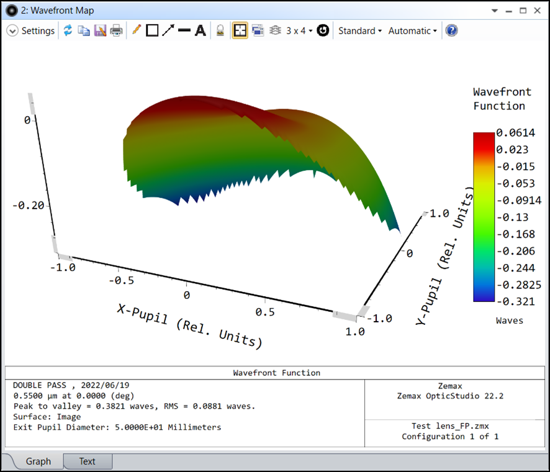The width and height of the screenshot is (550, 472).
Task: Expand the Settings chevron
Action: click(x=12, y=31)
